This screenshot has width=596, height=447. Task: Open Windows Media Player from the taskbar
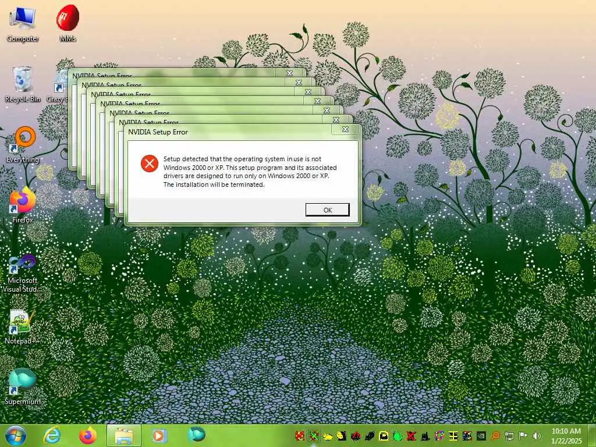159,435
